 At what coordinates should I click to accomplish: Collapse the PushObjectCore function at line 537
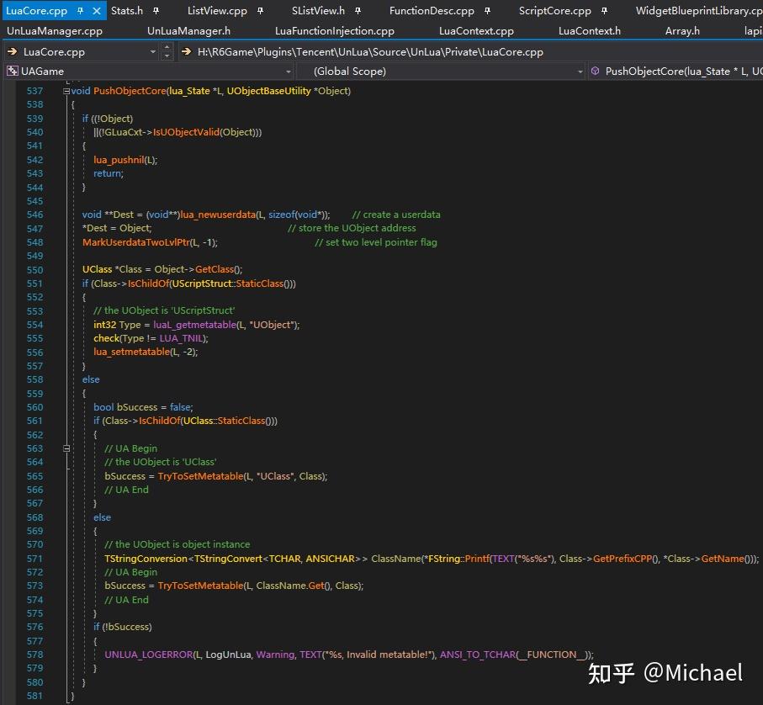66,91
